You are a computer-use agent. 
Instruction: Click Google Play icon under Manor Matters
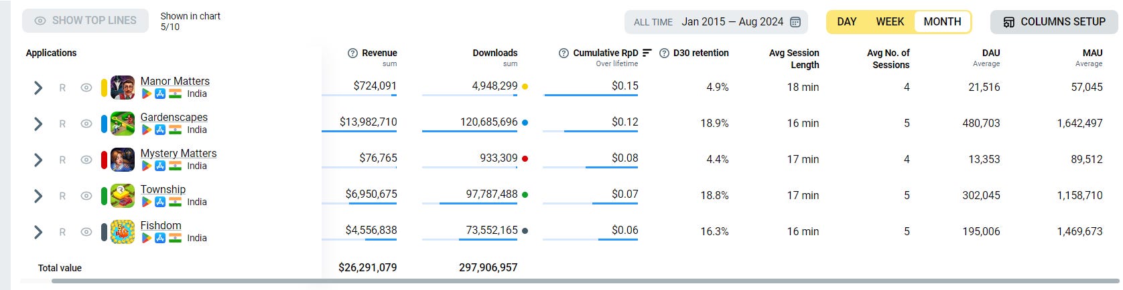pyautogui.click(x=146, y=94)
